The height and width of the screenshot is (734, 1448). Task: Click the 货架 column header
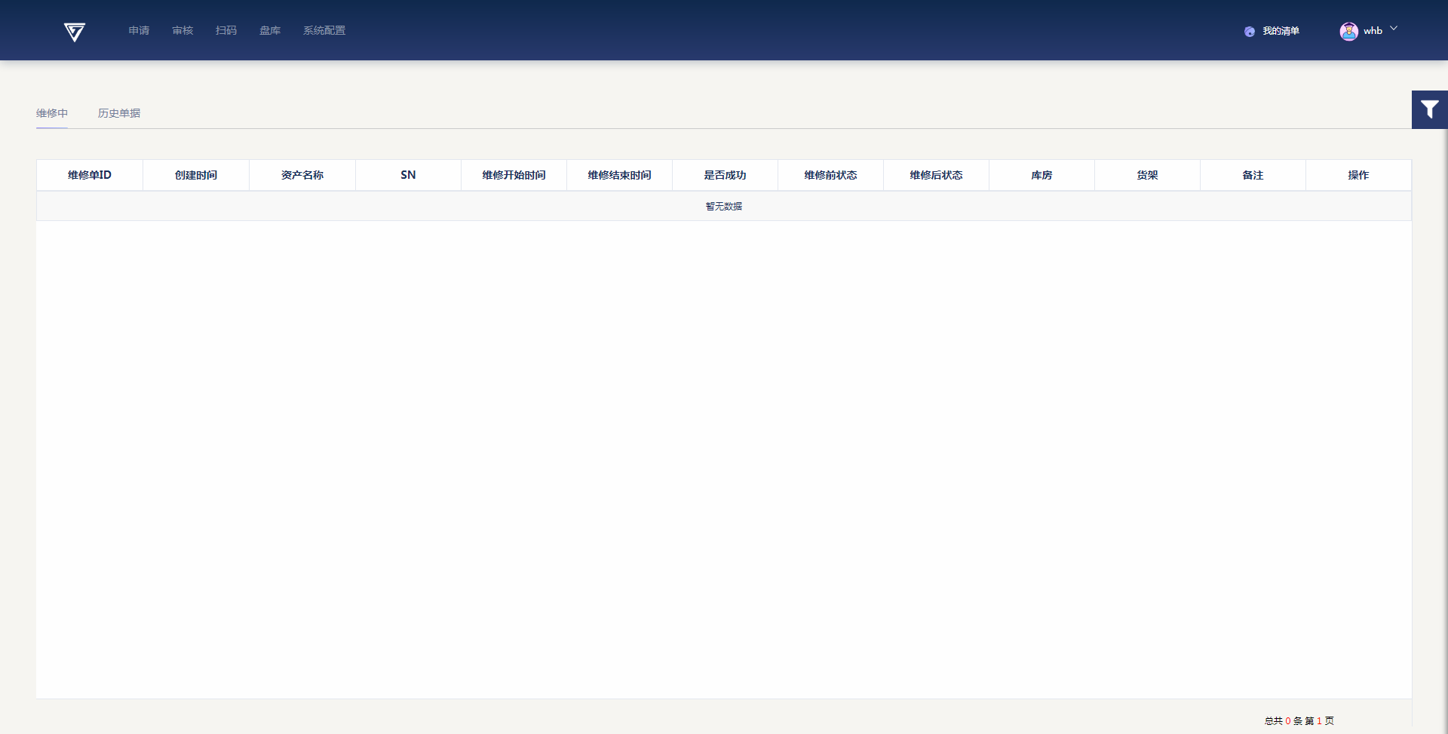(x=1147, y=175)
